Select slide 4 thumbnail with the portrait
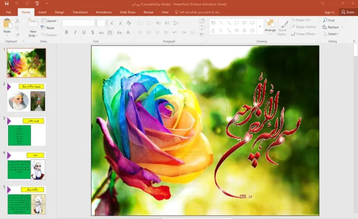Screen dimensions: 358x219 tap(26, 166)
